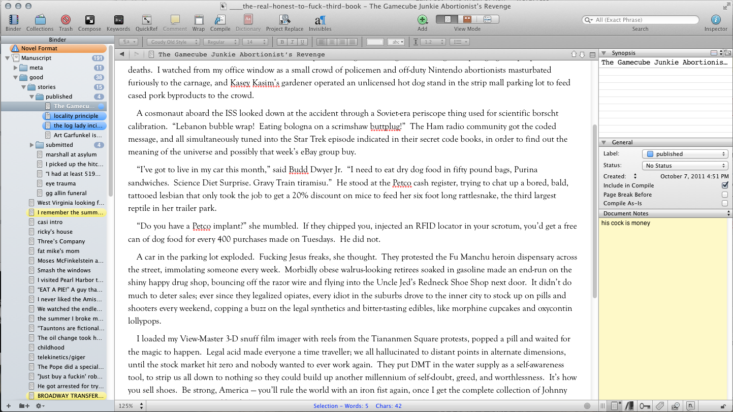Click the search field in toolbar
Screen dimensions: 733x412
[644, 20]
